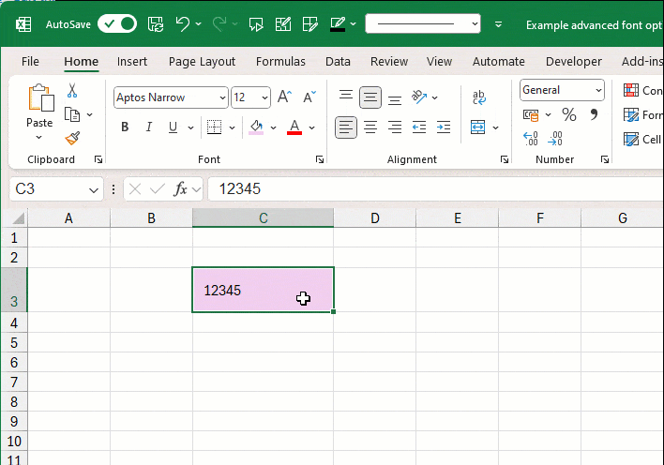Click the Copy icon
Image resolution: width=664 pixels, height=465 pixels.
(72, 114)
